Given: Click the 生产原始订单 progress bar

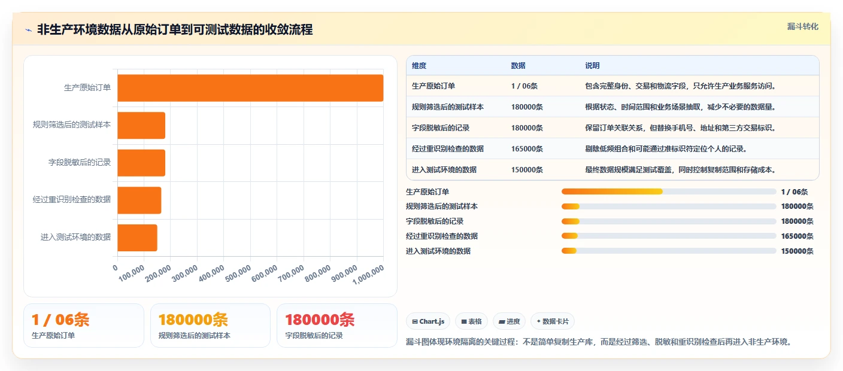Looking at the screenshot, I should point(669,191).
